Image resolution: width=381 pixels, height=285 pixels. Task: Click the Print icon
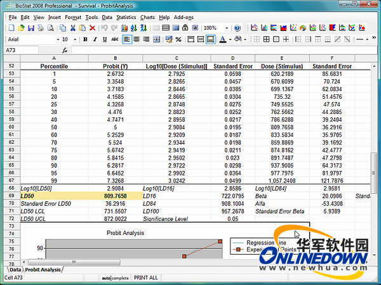coord(41,28)
